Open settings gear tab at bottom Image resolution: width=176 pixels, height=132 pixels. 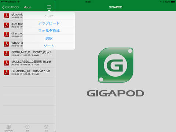tap(46, 128)
